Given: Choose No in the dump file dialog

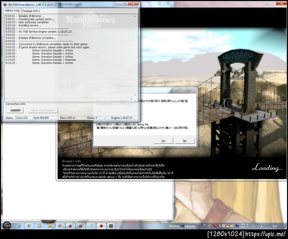Looking at the screenshot, I should (x=185, y=141).
